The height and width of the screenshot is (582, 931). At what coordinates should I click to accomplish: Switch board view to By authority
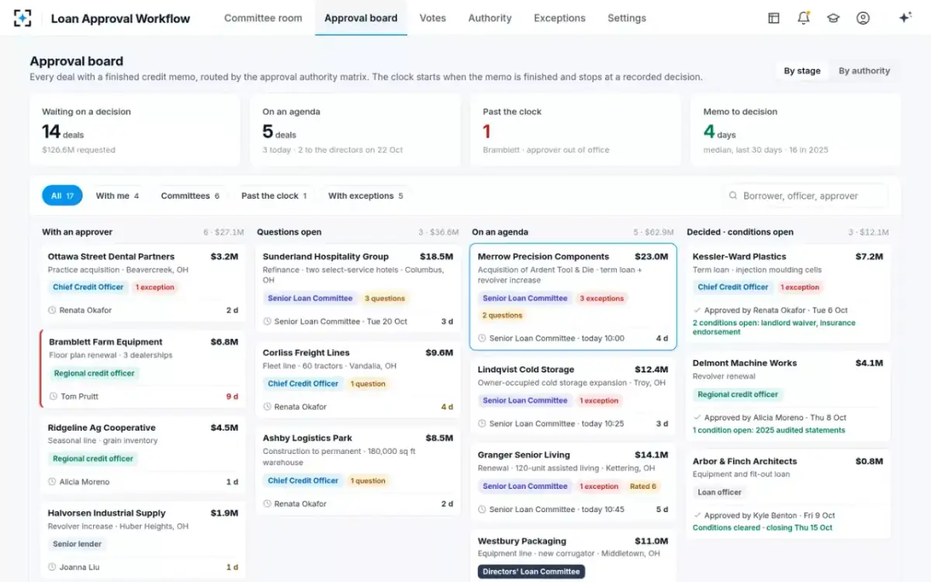864,71
